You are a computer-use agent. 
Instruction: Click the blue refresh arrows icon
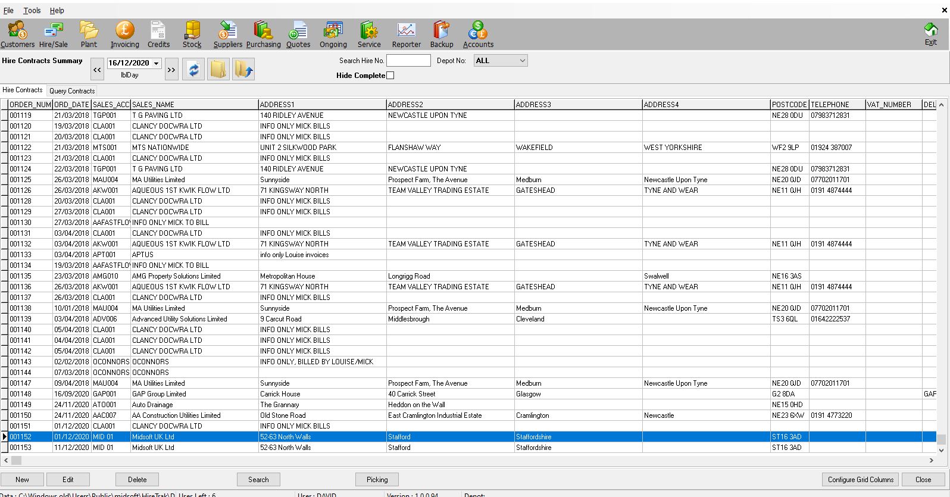[193, 70]
